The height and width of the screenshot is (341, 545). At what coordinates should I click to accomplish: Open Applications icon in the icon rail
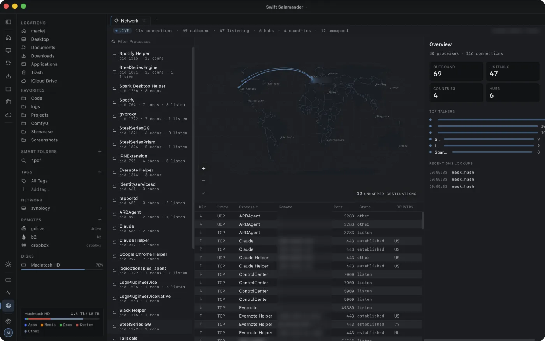(x=8, y=89)
